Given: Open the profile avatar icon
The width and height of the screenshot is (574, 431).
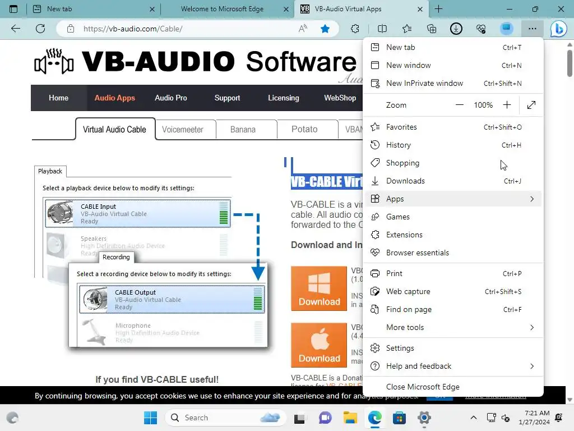Looking at the screenshot, I should click(x=506, y=29).
